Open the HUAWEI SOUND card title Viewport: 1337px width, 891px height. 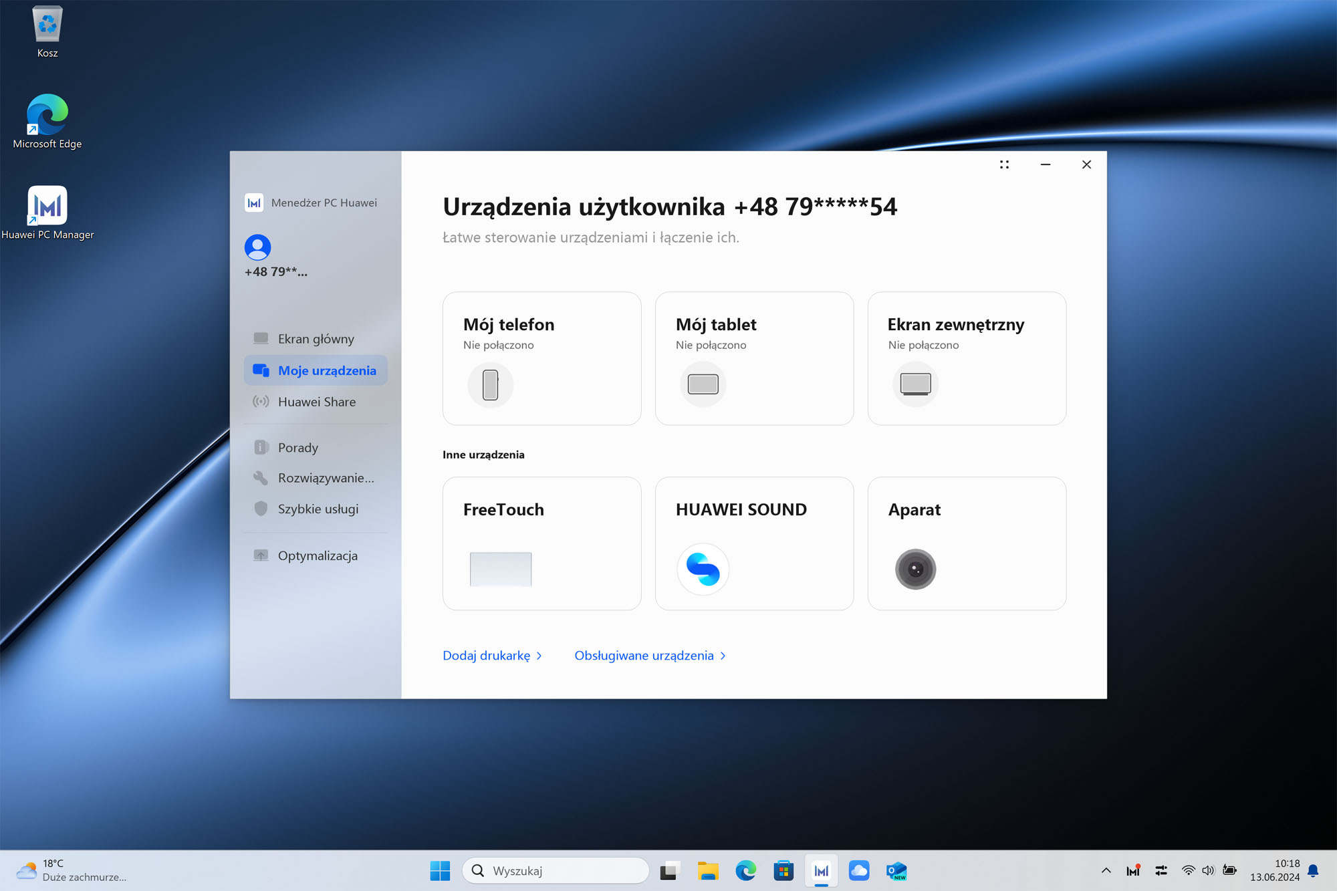pyautogui.click(x=741, y=509)
